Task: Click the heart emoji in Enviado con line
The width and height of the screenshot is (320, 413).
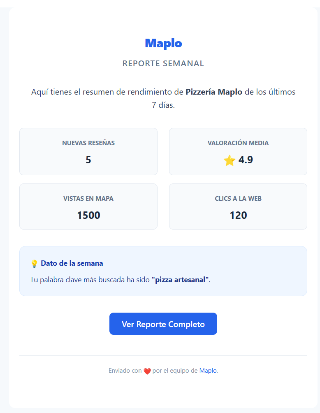Action: pos(147,370)
